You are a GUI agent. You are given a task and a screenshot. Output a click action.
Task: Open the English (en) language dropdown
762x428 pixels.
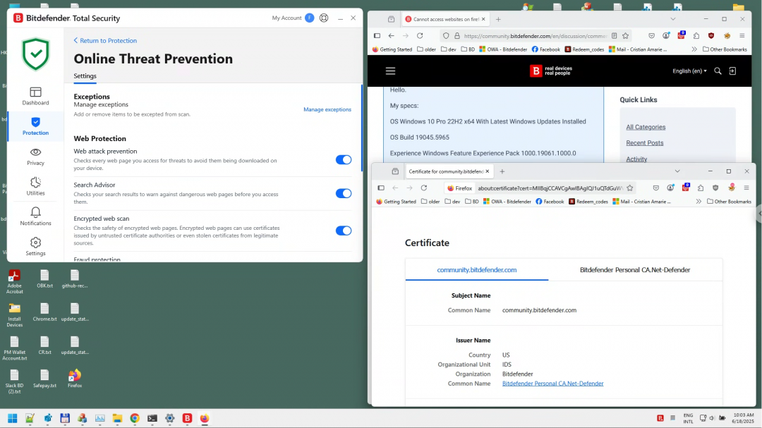pos(689,71)
